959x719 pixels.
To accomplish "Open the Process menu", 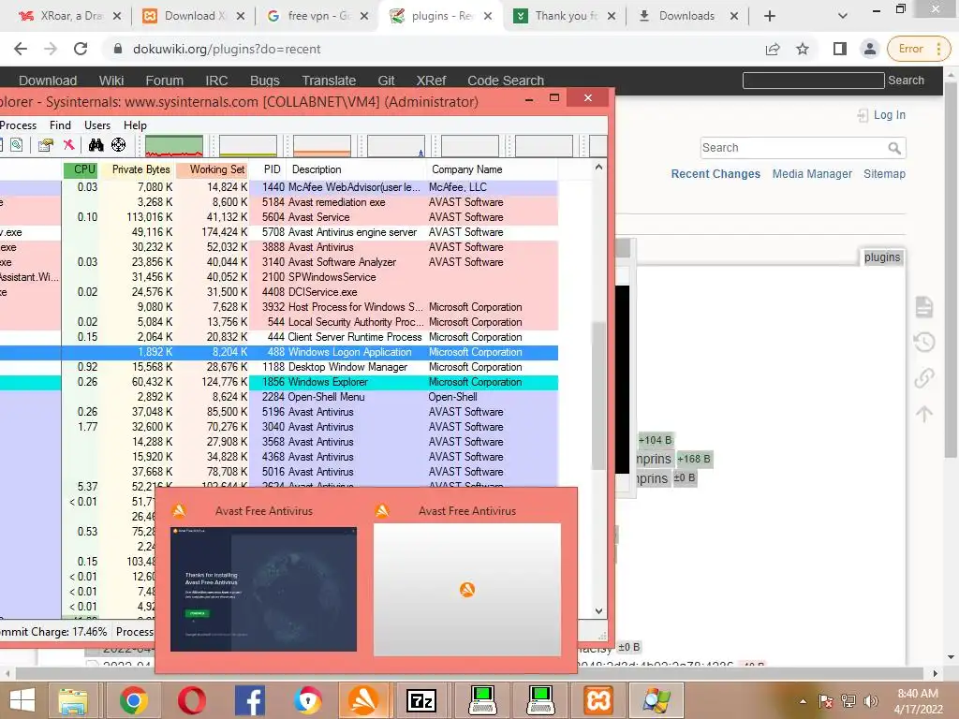I will click(19, 125).
